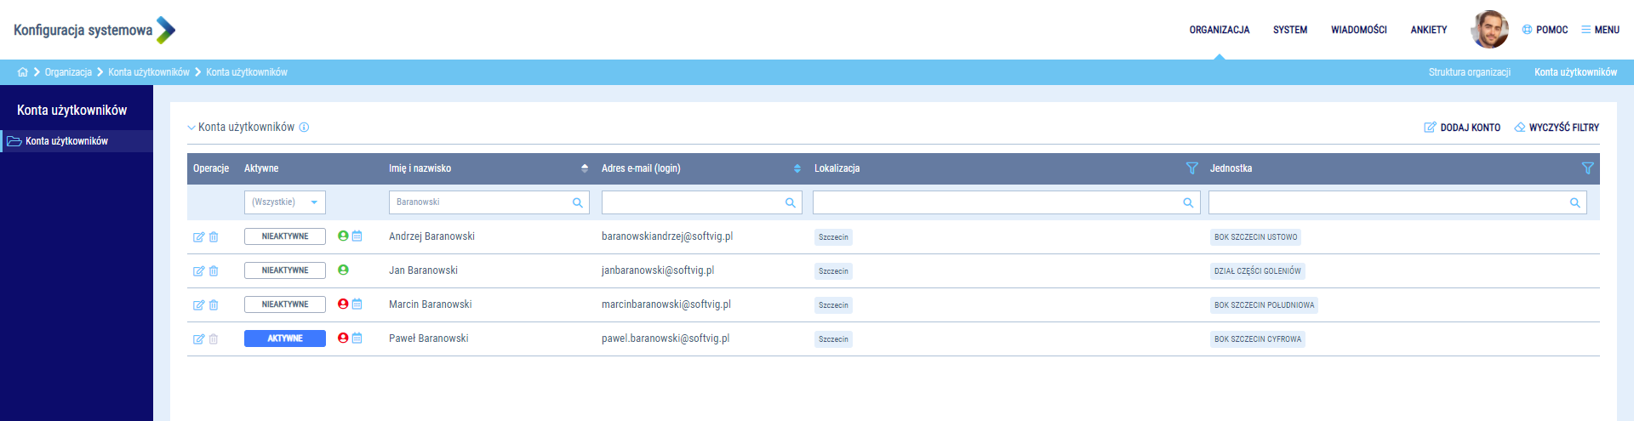Viewport: 1634px width, 421px height.
Task: Click WYCZYŚĆ FILTRY to clear filters
Action: (1557, 128)
